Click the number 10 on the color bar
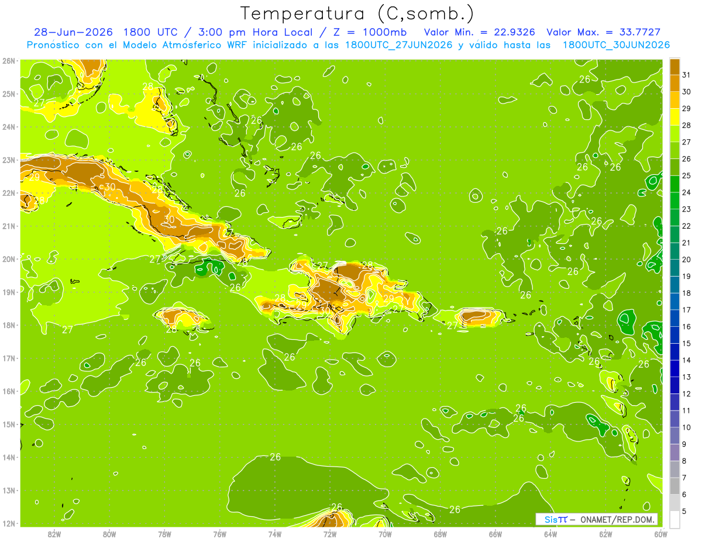702x542 pixels. pyautogui.click(x=686, y=427)
